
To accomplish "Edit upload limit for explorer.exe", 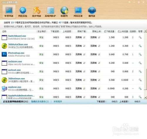I will (99, 88).
